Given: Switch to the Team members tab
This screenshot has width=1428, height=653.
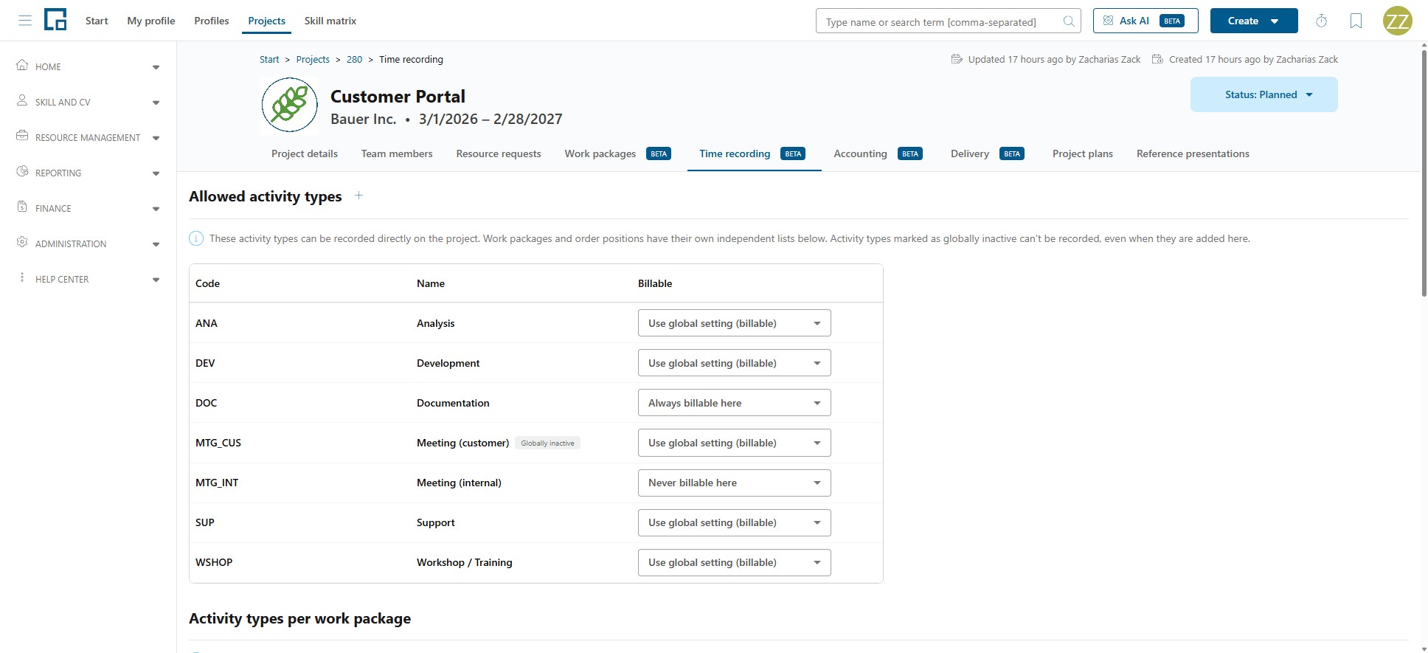Looking at the screenshot, I should tap(397, 153).
